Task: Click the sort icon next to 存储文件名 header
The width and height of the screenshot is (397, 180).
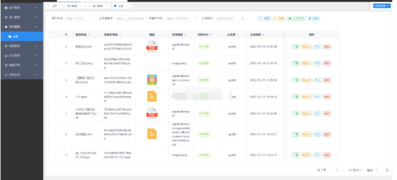Action: click(120, 35)
